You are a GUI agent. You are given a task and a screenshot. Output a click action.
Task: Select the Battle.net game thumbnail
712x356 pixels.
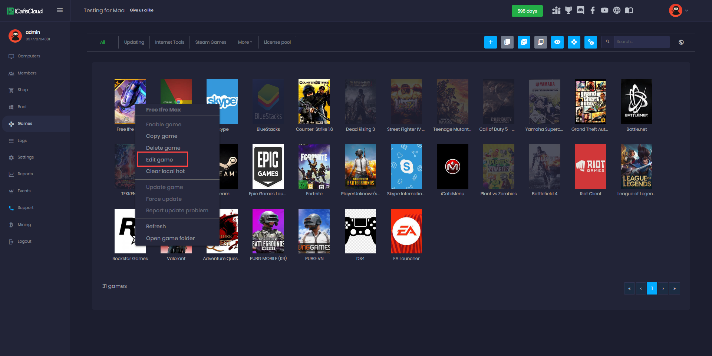click(x=636, y=102)
